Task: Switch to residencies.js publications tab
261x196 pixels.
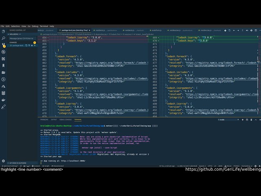Action: [181, 30]
